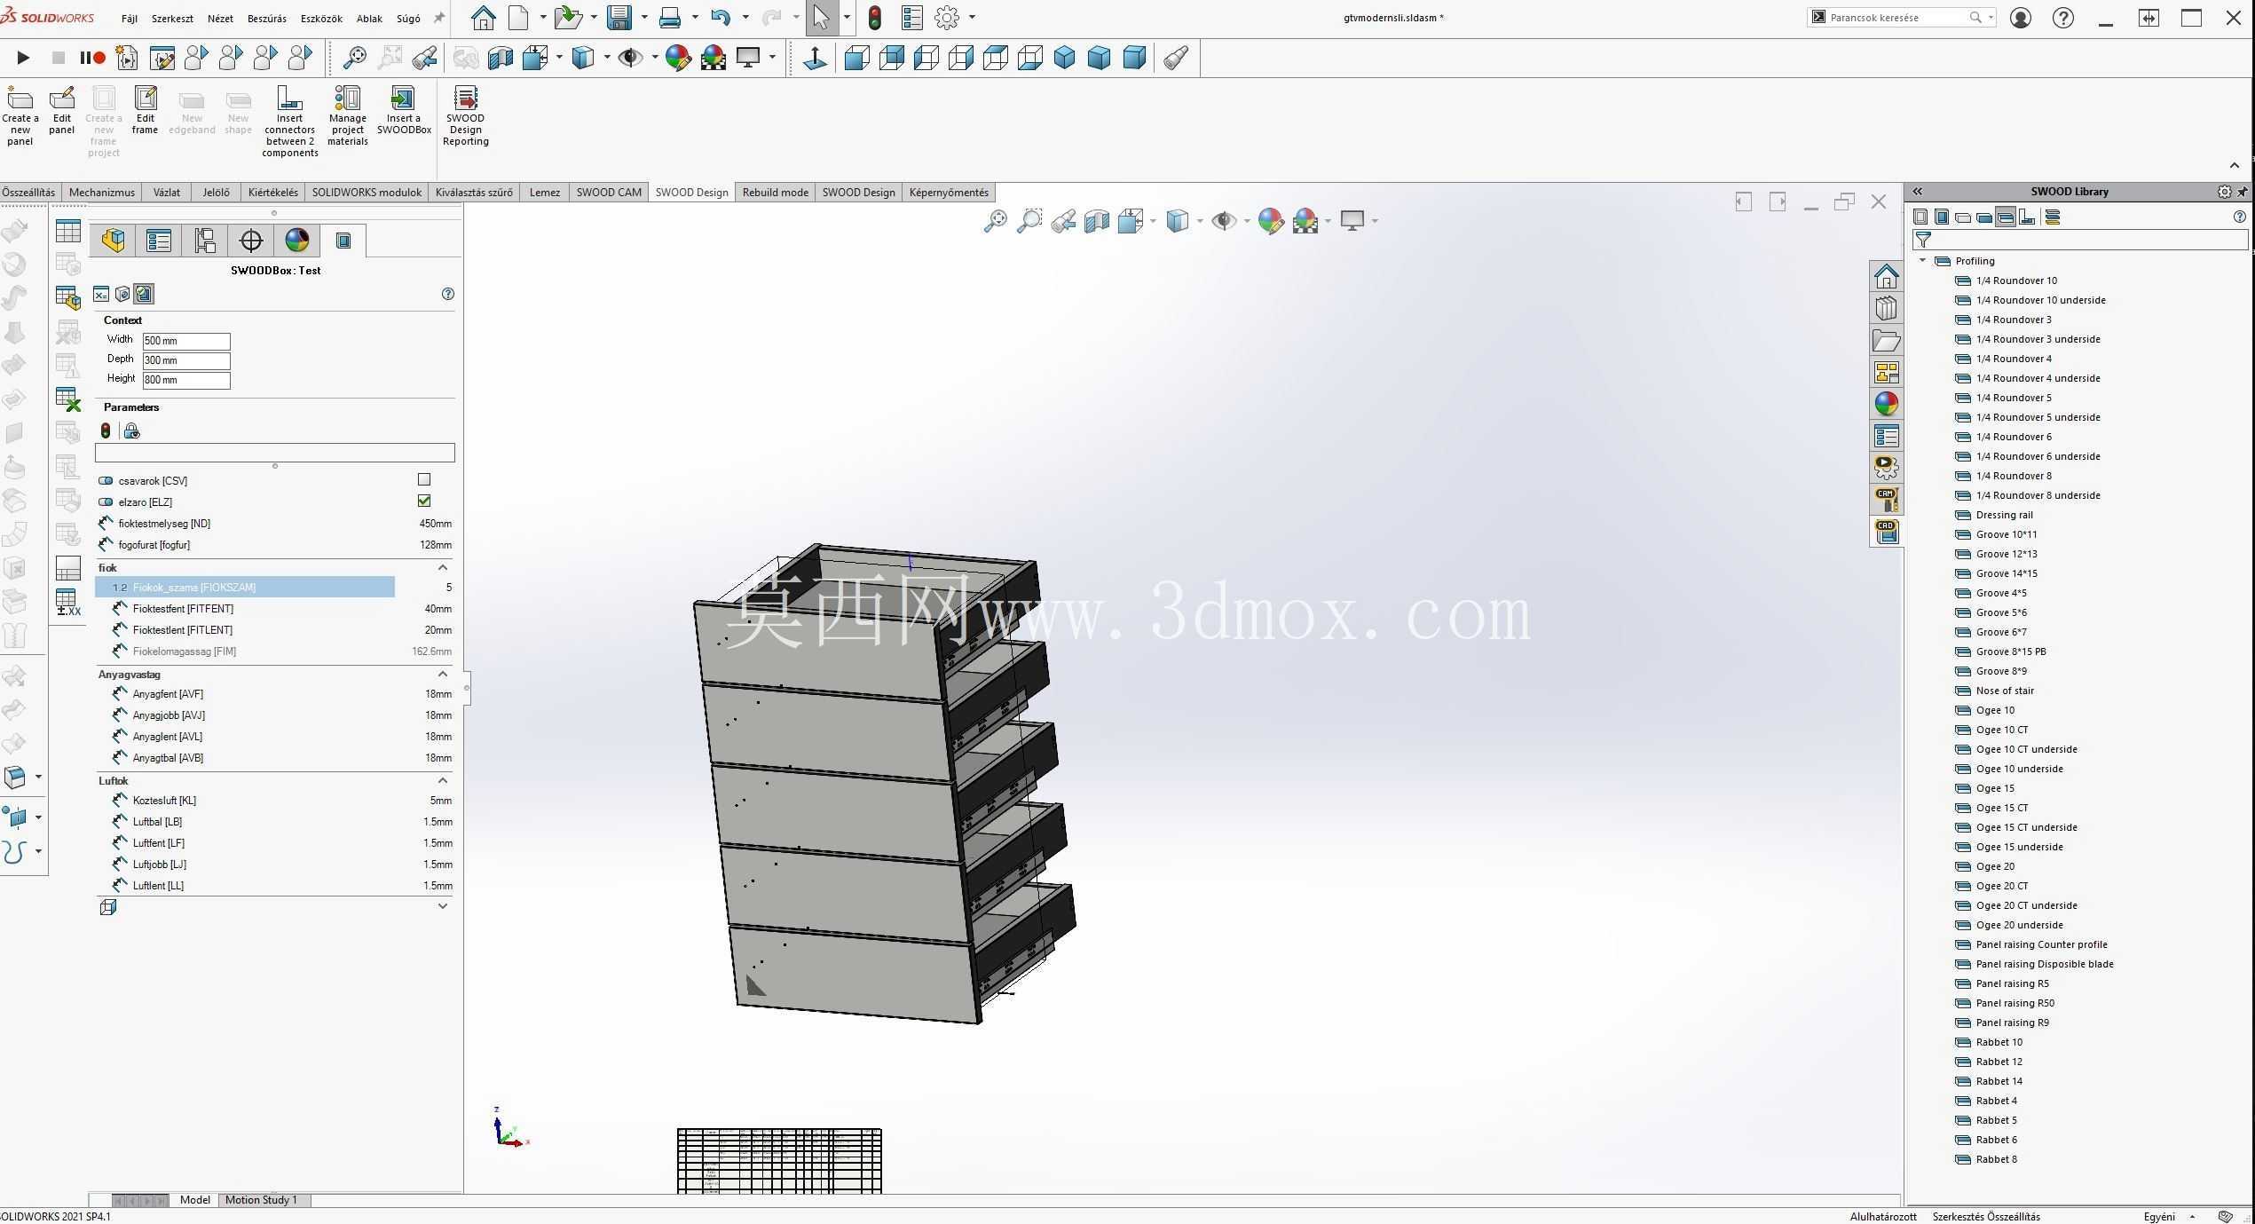The width and height of the screenshot is (2255, 1224).
Task: Click the Play macro button
Action: [x=23, y=58]
